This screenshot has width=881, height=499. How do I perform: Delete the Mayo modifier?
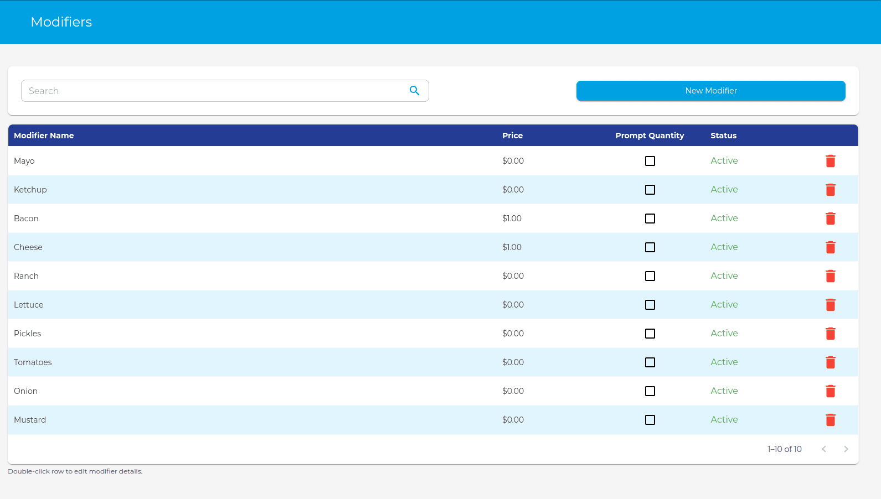tap(830, 161)
